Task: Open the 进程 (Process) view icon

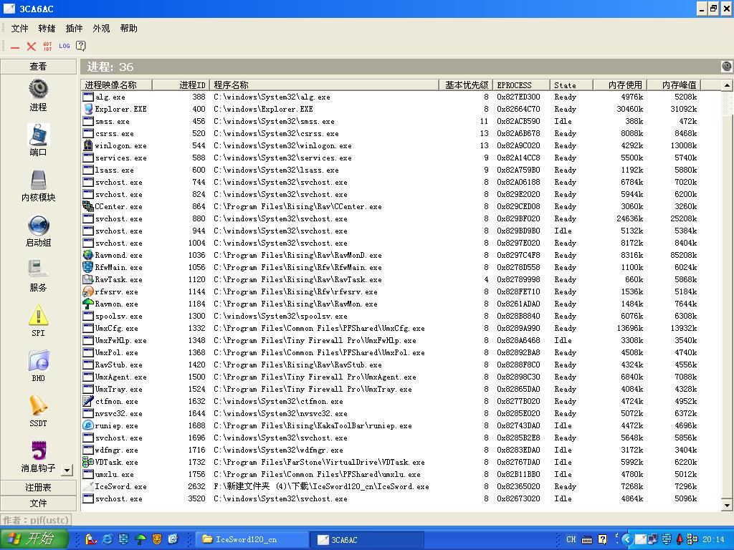Action: [x=38, y=90]
